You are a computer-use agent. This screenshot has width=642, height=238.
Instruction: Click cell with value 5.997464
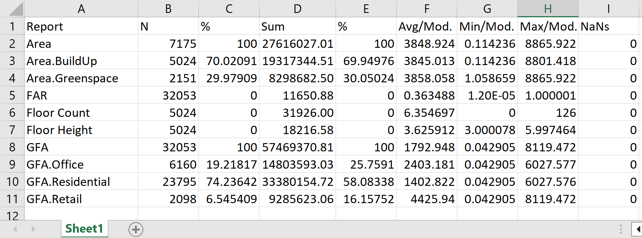click(548, 130)
